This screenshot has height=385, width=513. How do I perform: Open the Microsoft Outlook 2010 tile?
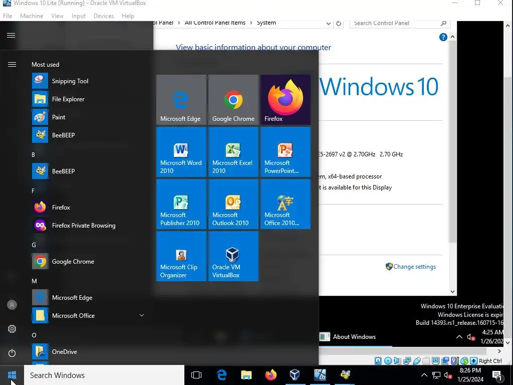[233, 204]
